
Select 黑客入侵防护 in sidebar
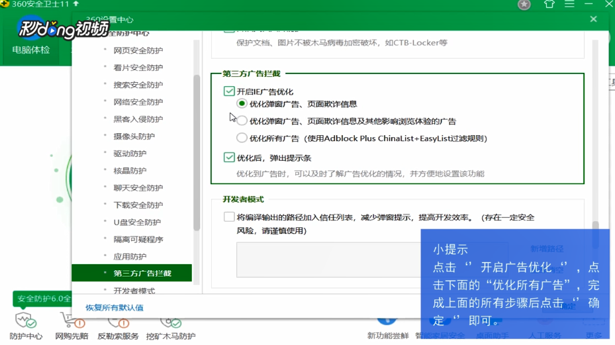coord(138,119)
